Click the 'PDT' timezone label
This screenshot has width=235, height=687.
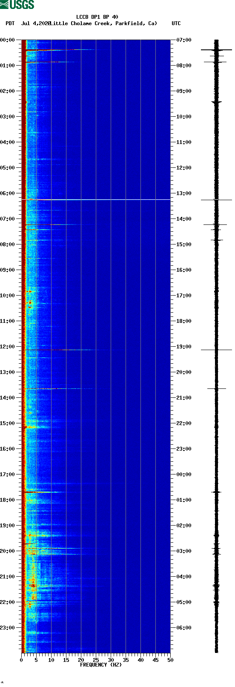[10, 23]
